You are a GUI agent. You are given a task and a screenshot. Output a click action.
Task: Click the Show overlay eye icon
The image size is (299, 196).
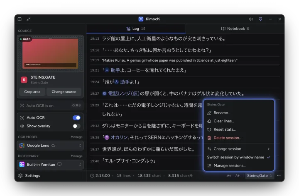point(22,126)
